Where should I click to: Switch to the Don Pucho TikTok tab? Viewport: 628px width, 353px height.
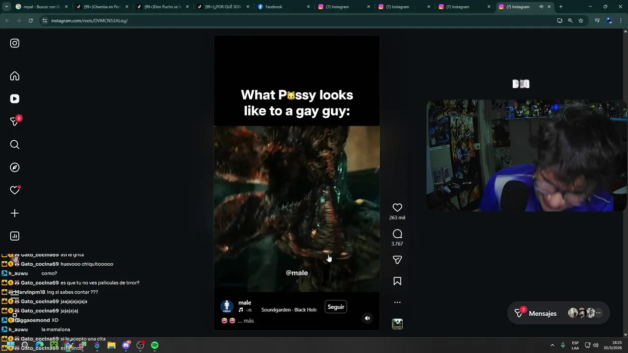(163, 7)
